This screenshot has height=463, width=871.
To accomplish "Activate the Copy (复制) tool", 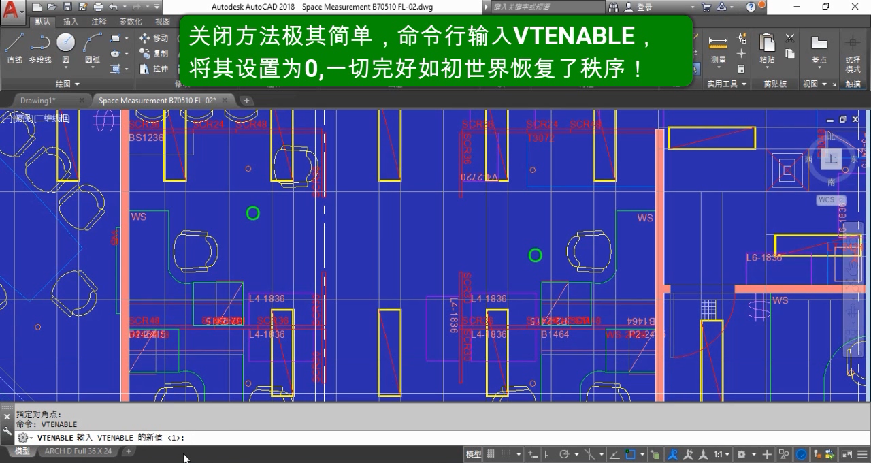I will tap(155, 52).
